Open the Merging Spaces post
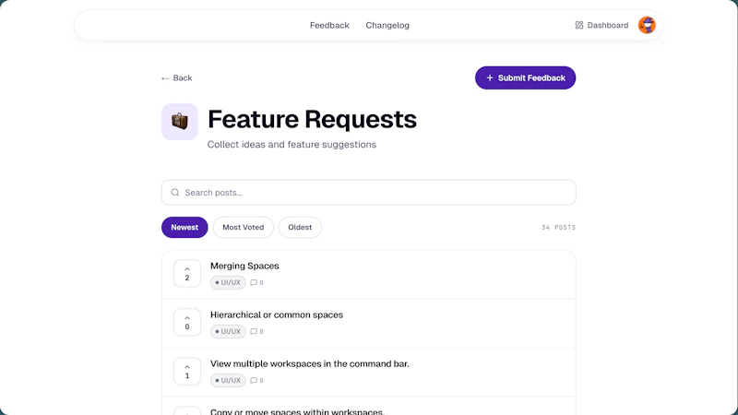 244,266
